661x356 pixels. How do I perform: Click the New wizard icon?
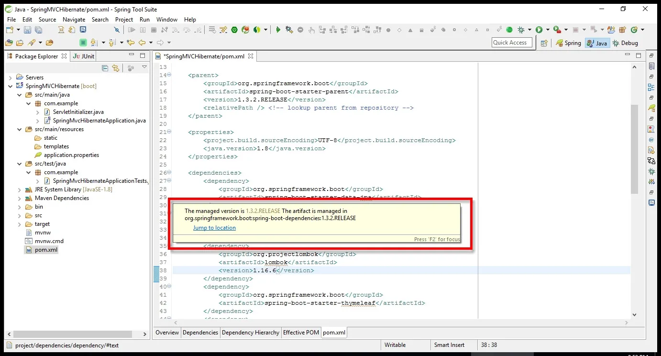pyautogui.click(x=10, y=30)
